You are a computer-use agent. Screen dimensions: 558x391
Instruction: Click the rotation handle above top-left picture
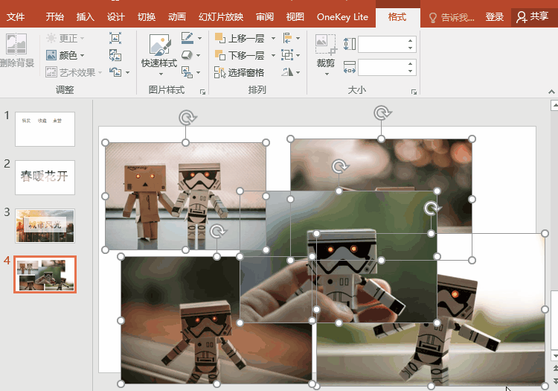pyautogui.click(x=185, y=118)
